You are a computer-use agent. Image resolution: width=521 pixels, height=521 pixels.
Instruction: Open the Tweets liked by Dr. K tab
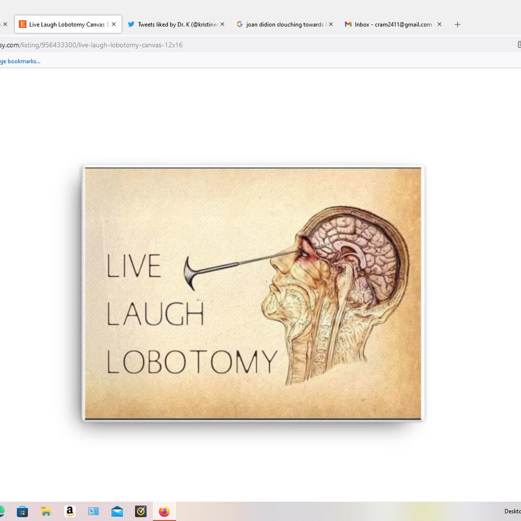point(176,24)
